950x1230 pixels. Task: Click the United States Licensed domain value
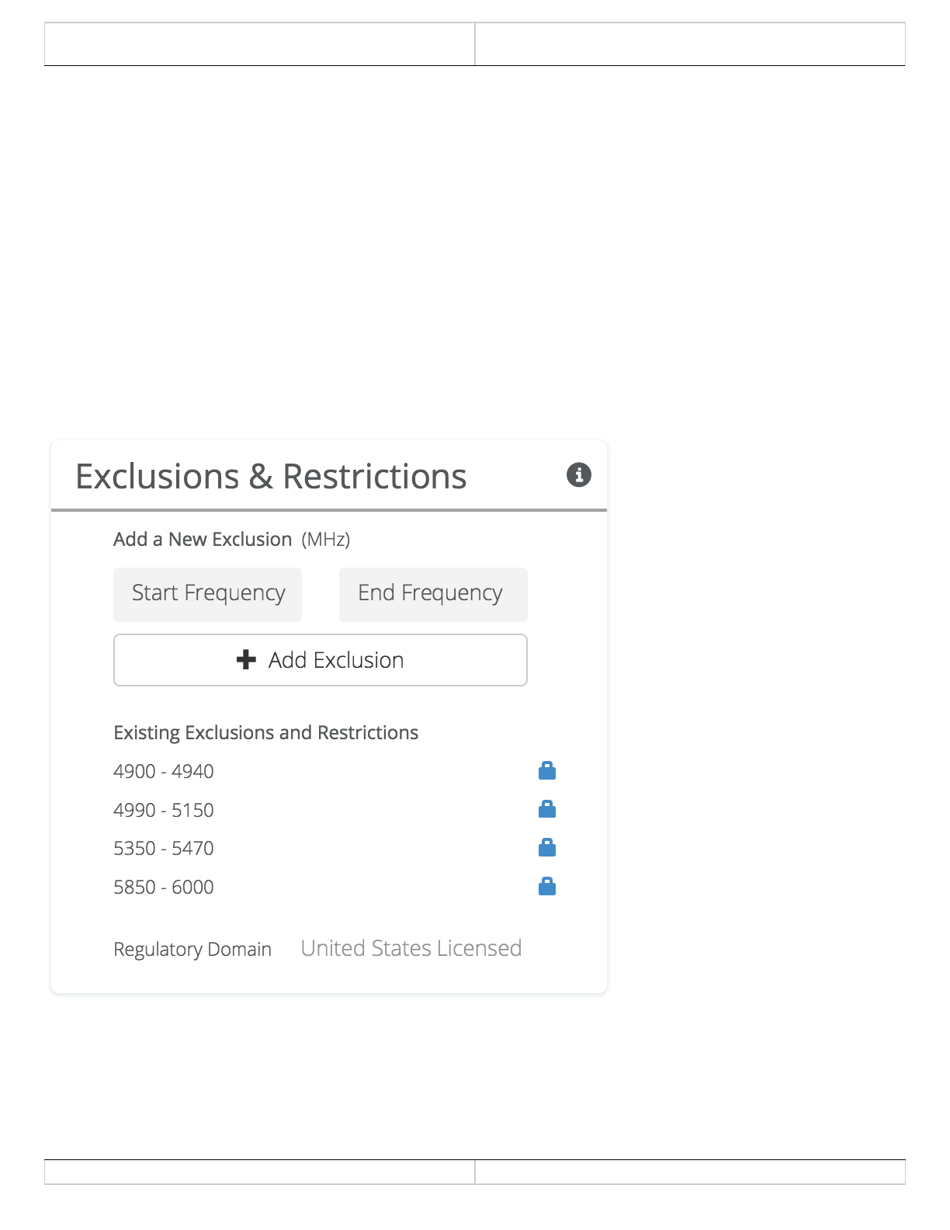pyautogui.click(x=411, y=948)
